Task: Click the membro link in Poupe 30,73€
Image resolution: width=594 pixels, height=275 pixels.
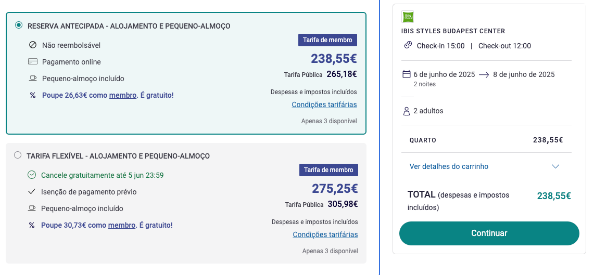Action: (x=122, y=225)
